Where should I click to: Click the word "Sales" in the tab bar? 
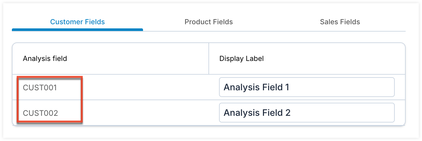click(x=328, y=22)
